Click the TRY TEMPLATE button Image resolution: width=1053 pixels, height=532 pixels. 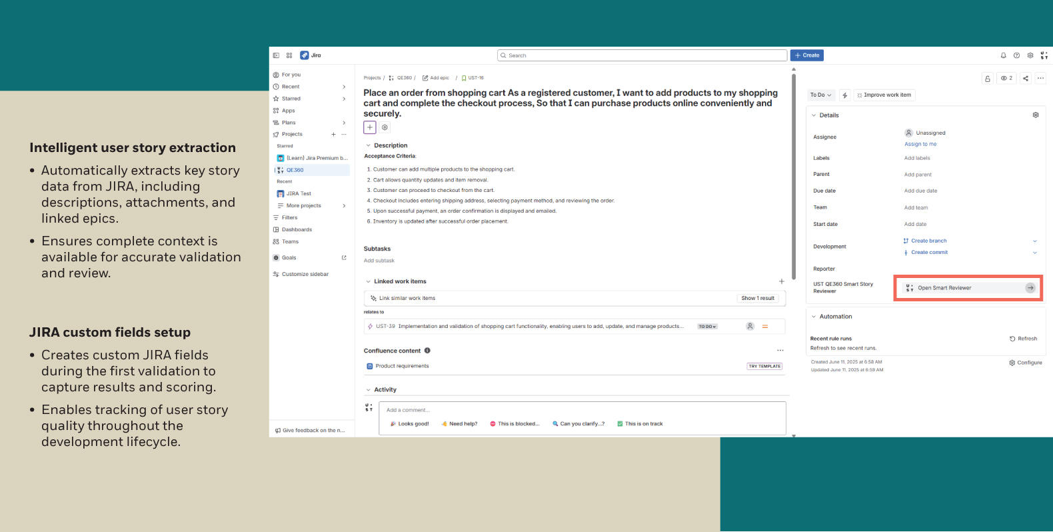pyautogui.click(x=764, y=367)
